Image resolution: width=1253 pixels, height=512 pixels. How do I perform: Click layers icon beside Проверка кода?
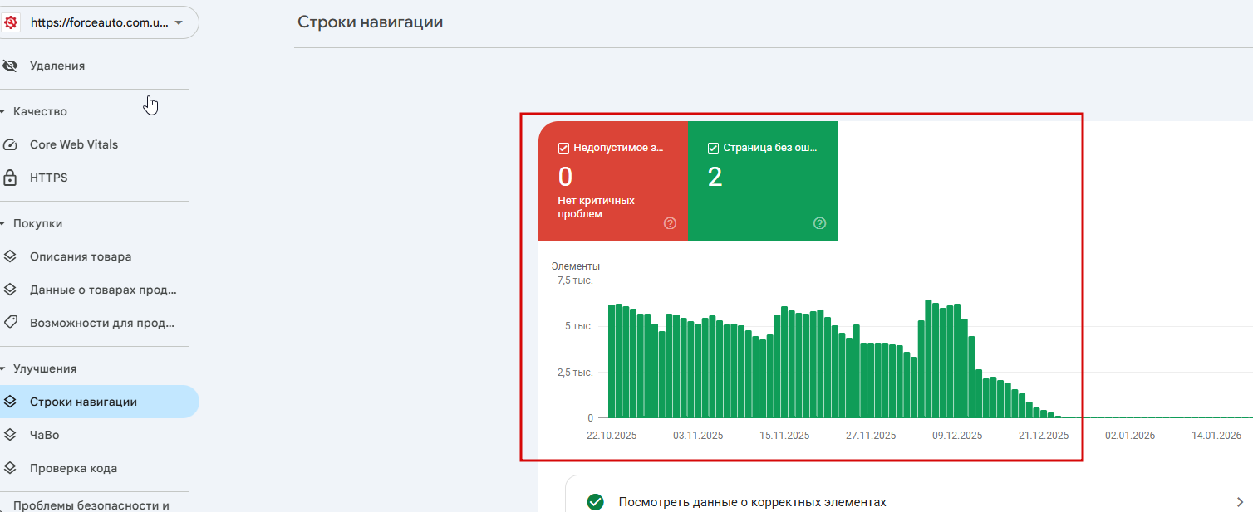pos(10,467)
